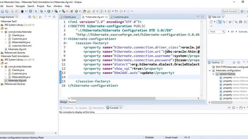Viewport: 248px width, 139px height.
Task: Toggle Link with Editor in Package Explorer
Action: coord(34,17)
